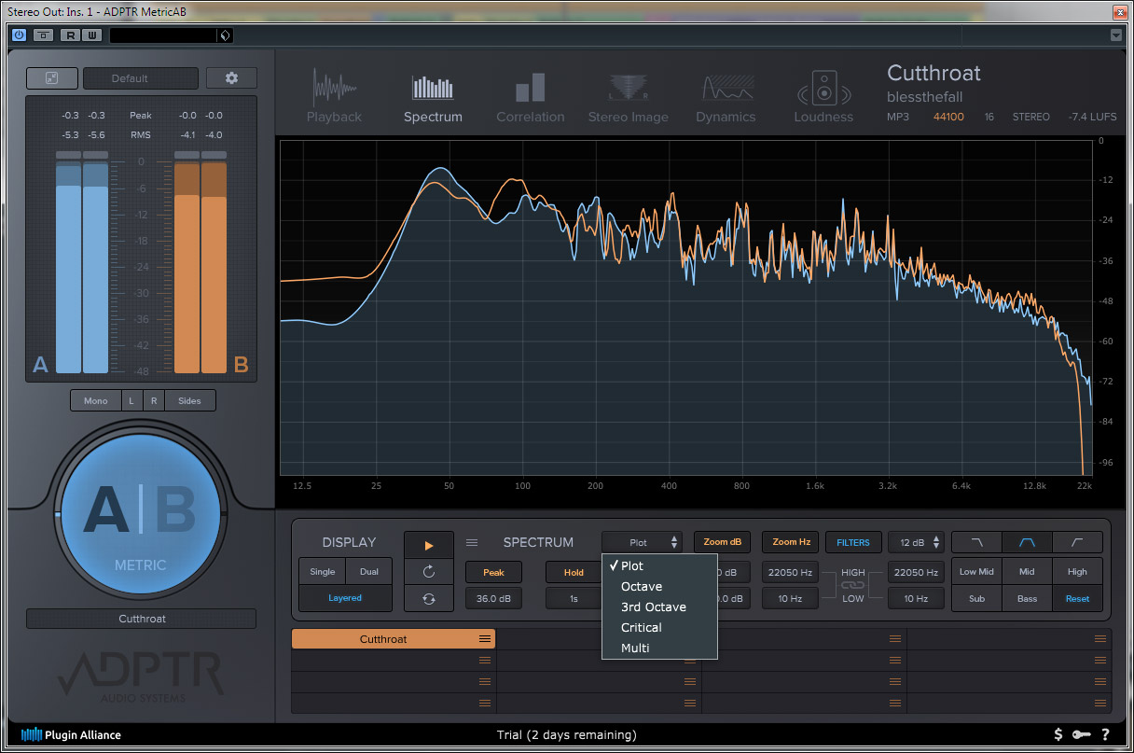Image resolution: width=1134 pixels, height=753 pixels.
Task: Enable Read automation R in host bar
Action: point(70,35)
